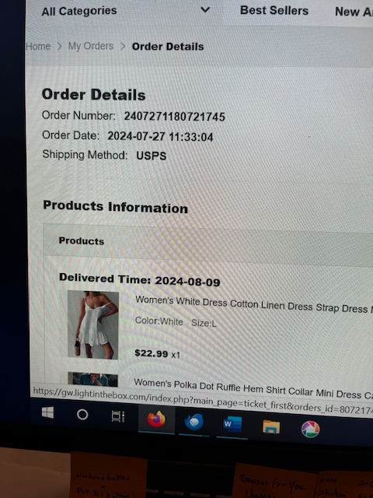Click the Cortana circle search icon
This screenshot has height=498, width=373.
click(x=82, y=415)
